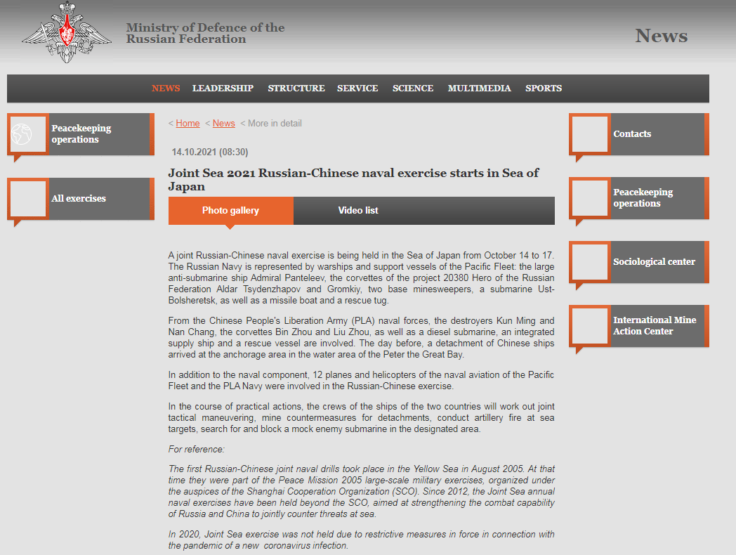Image resolution: width=736 pixels, height=555 pixels.
Task: Click the icon box beside Sociological center
Action: (x=589, y=262)
